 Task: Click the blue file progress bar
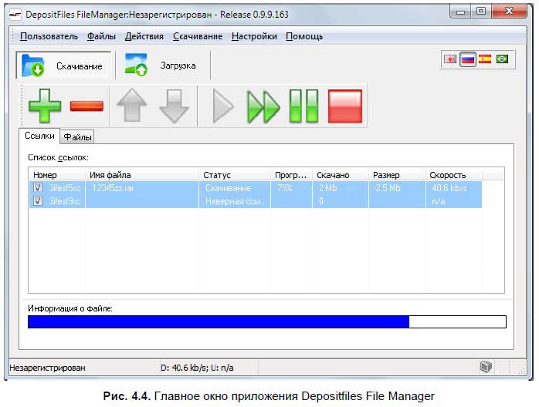(219, 322)
